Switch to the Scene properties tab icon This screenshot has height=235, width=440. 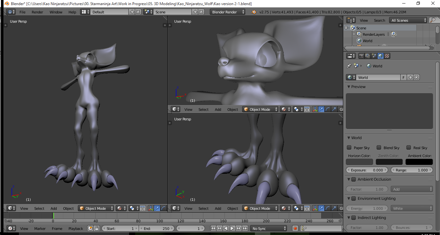pyautogui.click(x=374, y=56)
